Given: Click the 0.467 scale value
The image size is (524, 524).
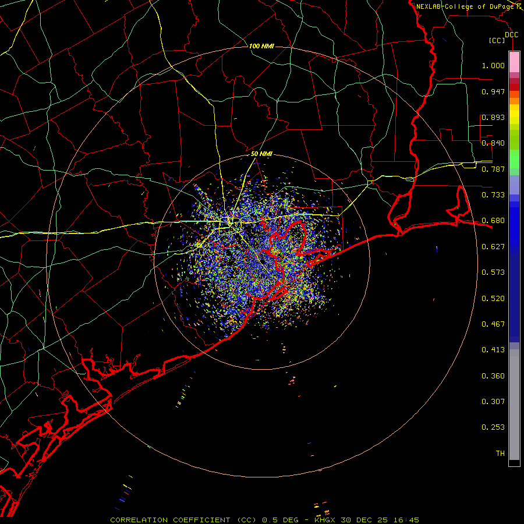Looking at the screenshot, I should coord(493,324).
